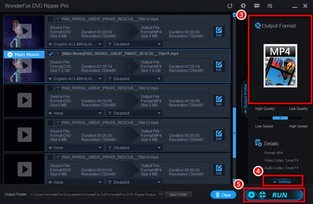The width and height of the screenshot is (313, 204).
Task: Click the Clear button
Action: coord(223,195)
